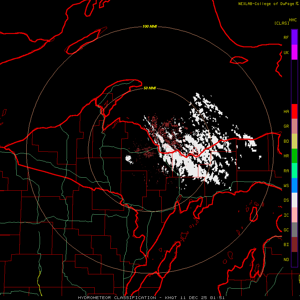Click the WS blue legend swatch

click(294, 185)
